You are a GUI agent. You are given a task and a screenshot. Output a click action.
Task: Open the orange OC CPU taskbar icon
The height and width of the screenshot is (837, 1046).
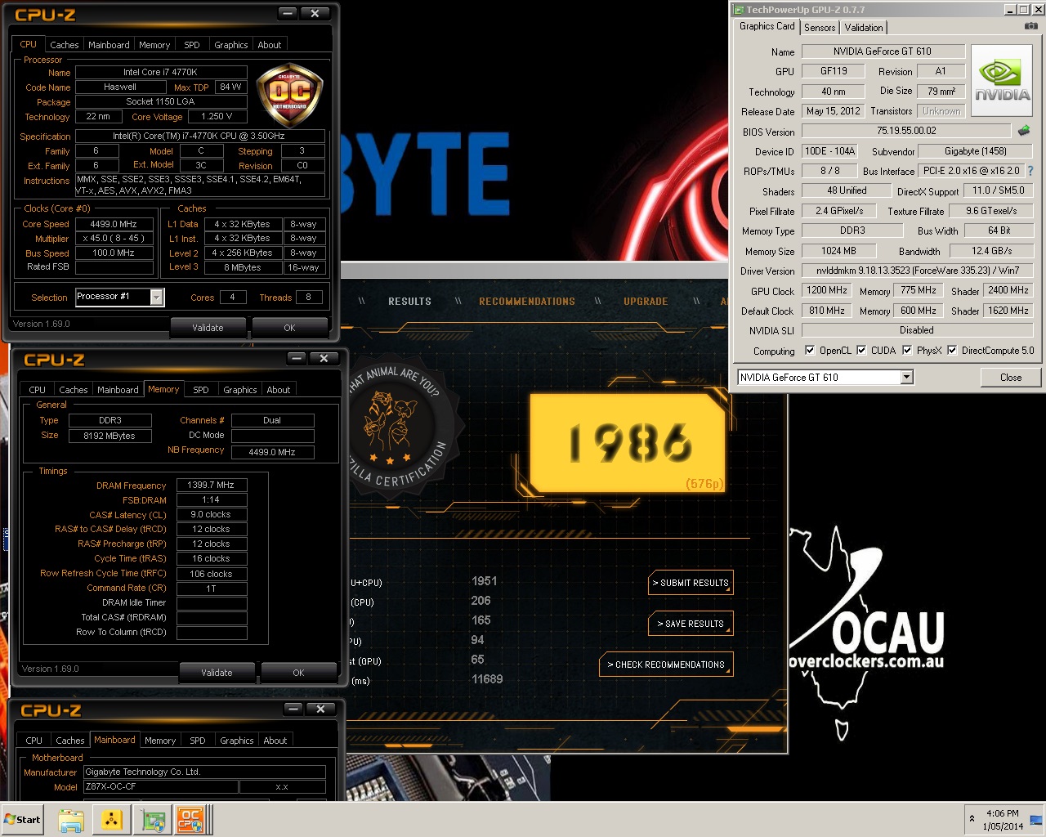(190, 820)
